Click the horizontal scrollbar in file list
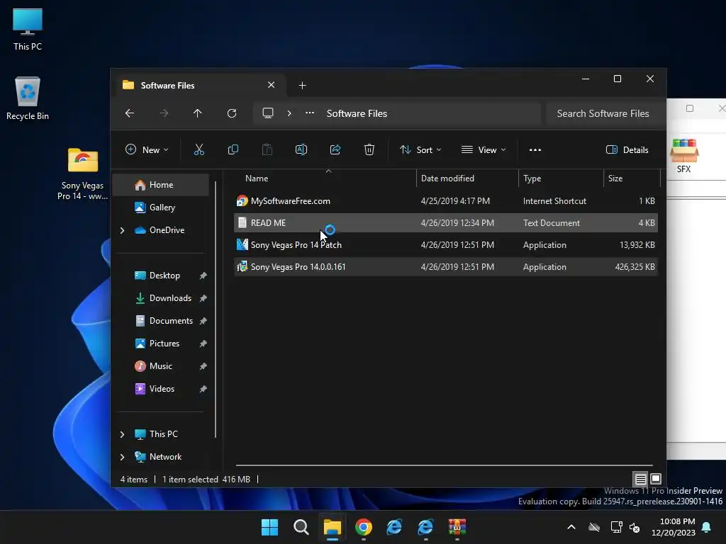This screenshot has height=544, width=726. point(445,465)
